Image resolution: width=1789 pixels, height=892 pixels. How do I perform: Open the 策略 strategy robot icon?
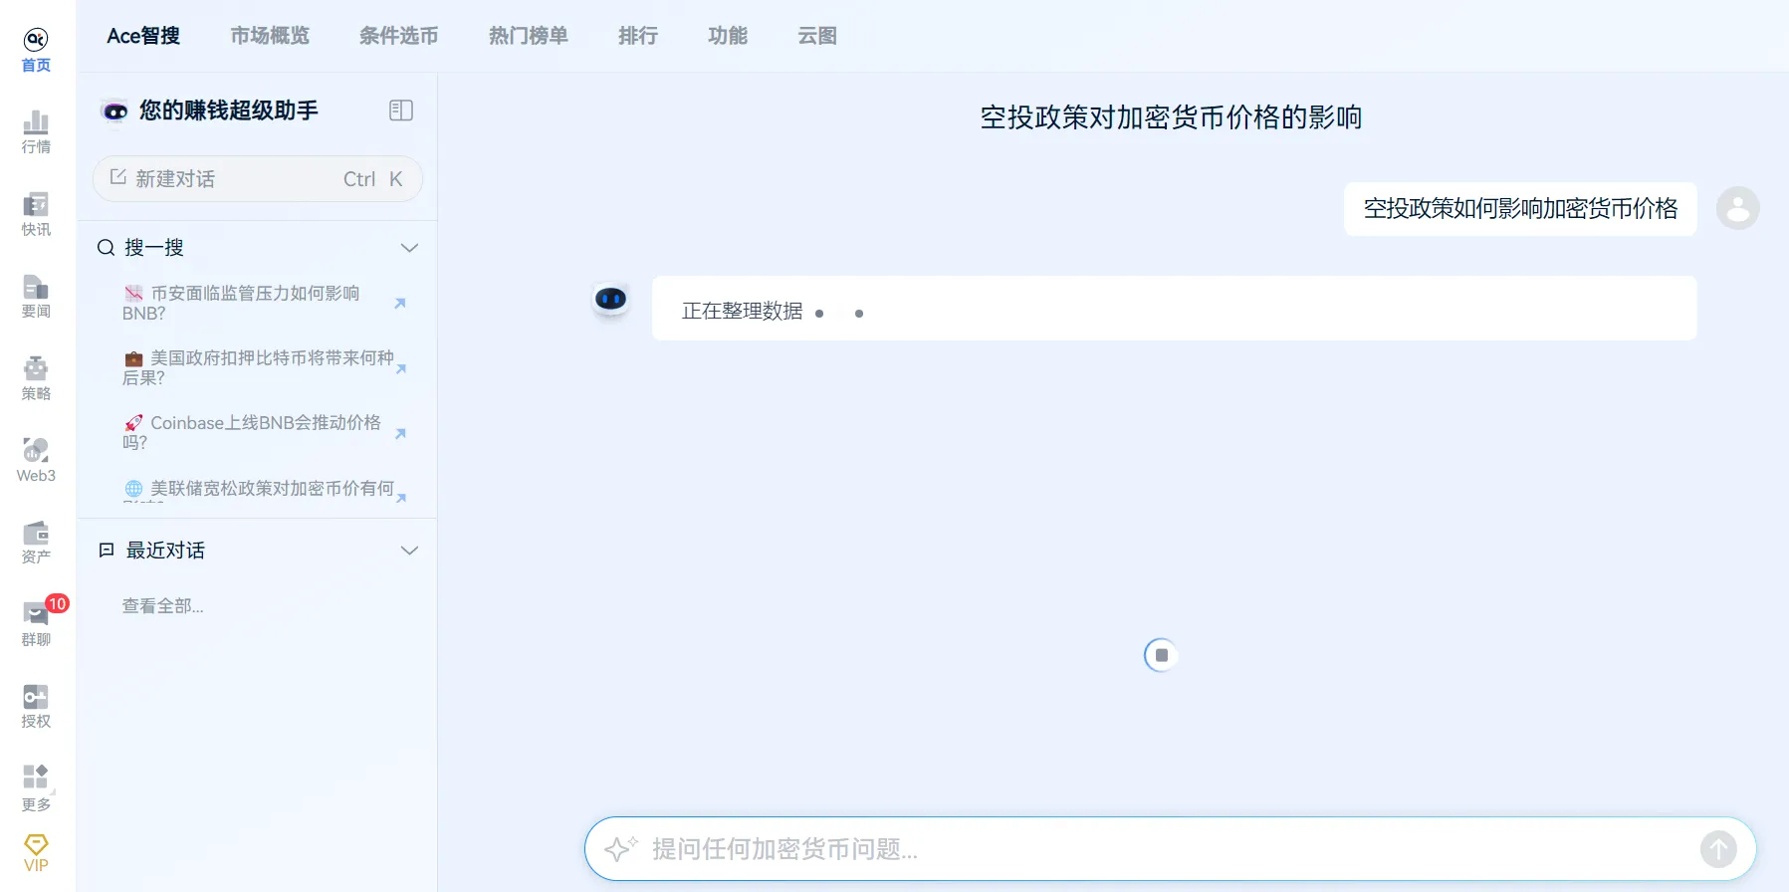(x=36, y=378)
